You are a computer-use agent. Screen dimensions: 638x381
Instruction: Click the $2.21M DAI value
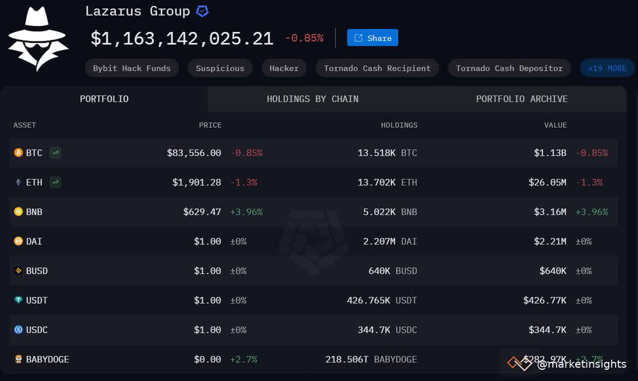click(x=550, y=242)
